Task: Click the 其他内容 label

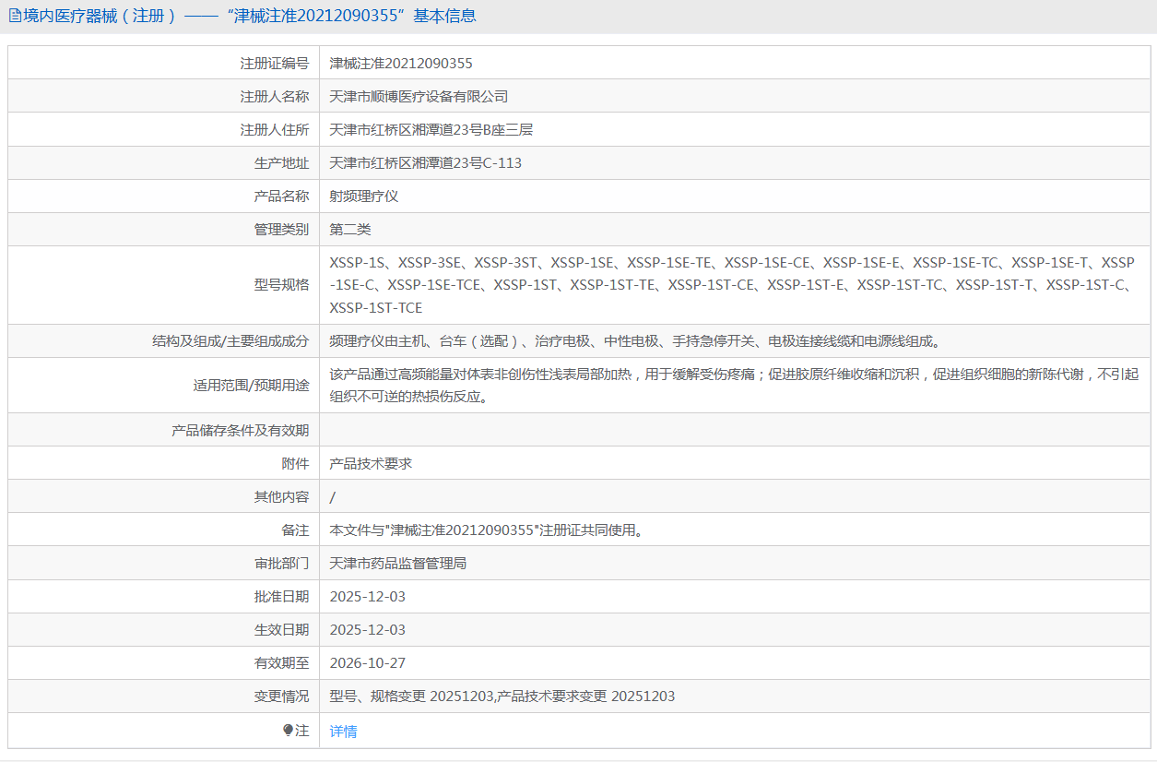Action: pos(281,496)
